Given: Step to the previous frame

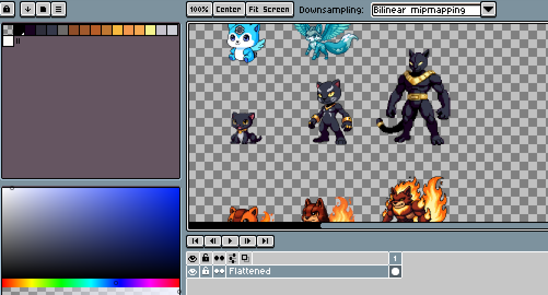Looking at the screenshot, I should coord(213,241).
